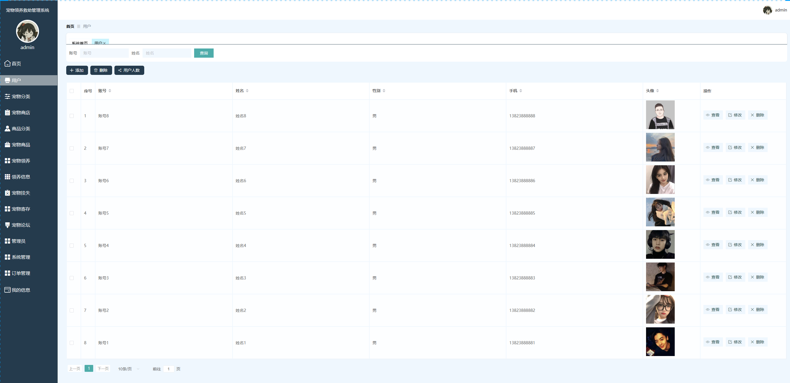Click the 用户人数 button
The width and height of the screenshot is (790, 383).
tap(129, 70)
